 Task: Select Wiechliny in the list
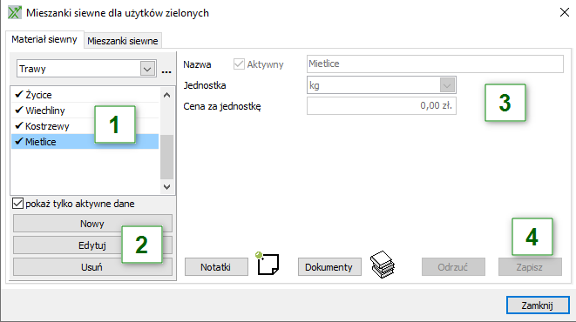(x=85, y=111)
